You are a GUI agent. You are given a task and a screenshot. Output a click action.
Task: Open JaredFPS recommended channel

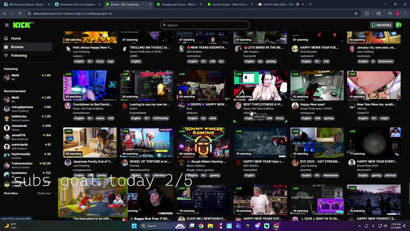point(27,137)
